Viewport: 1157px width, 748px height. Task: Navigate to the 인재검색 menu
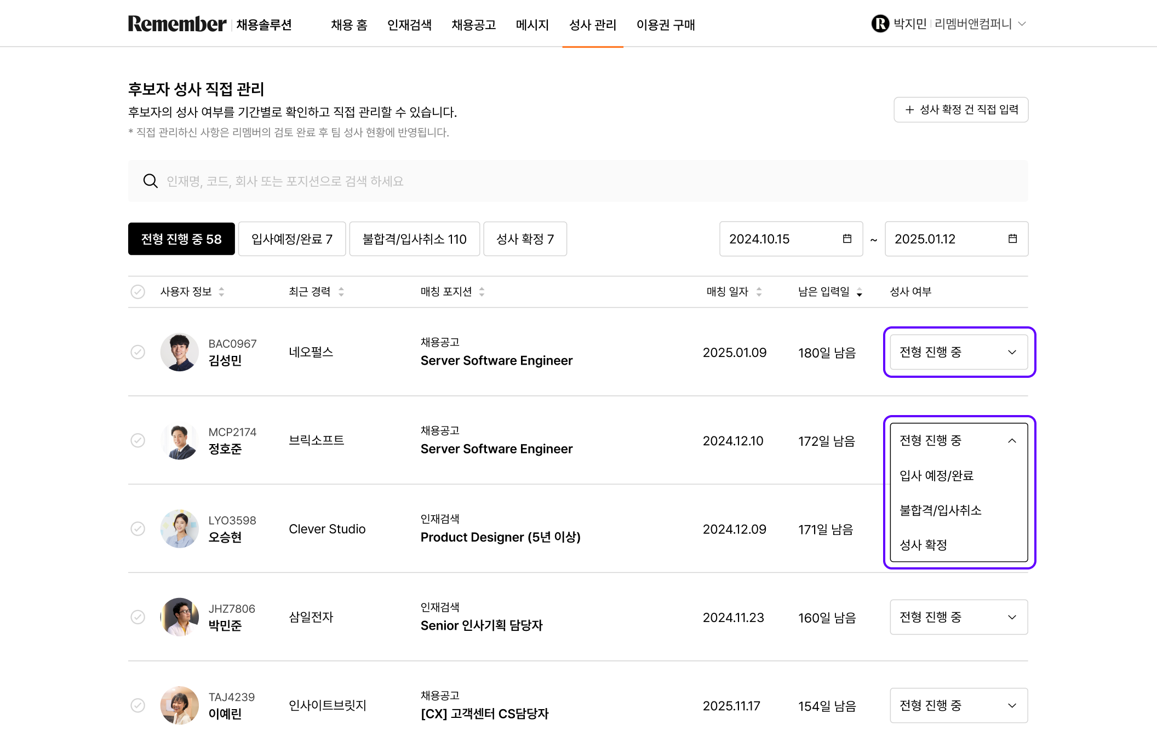click(x=410, y=25)
